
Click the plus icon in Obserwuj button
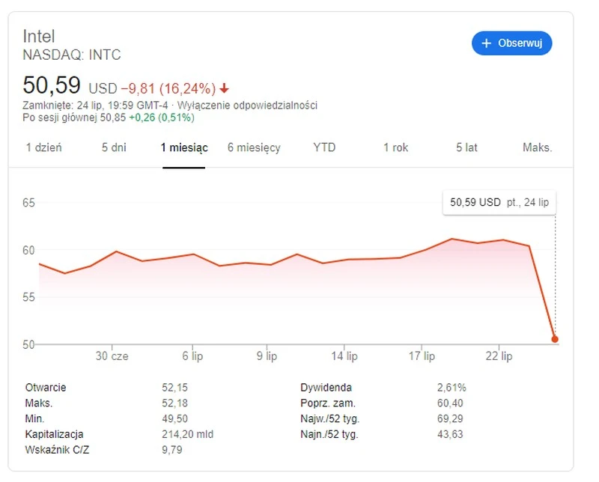tap(487, 43)
